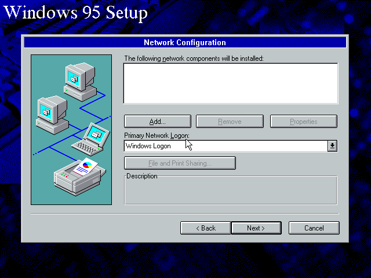Viewport: 371px width, 278px height.
Task: Click the Add... button
Action: click(158, 122)
